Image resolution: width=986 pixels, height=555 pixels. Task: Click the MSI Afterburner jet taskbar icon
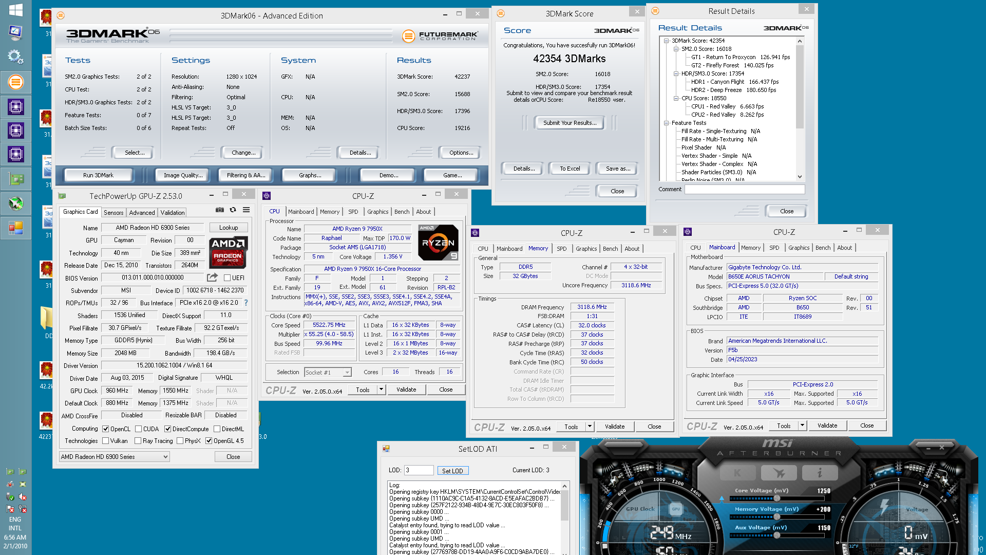click(15, 203)
